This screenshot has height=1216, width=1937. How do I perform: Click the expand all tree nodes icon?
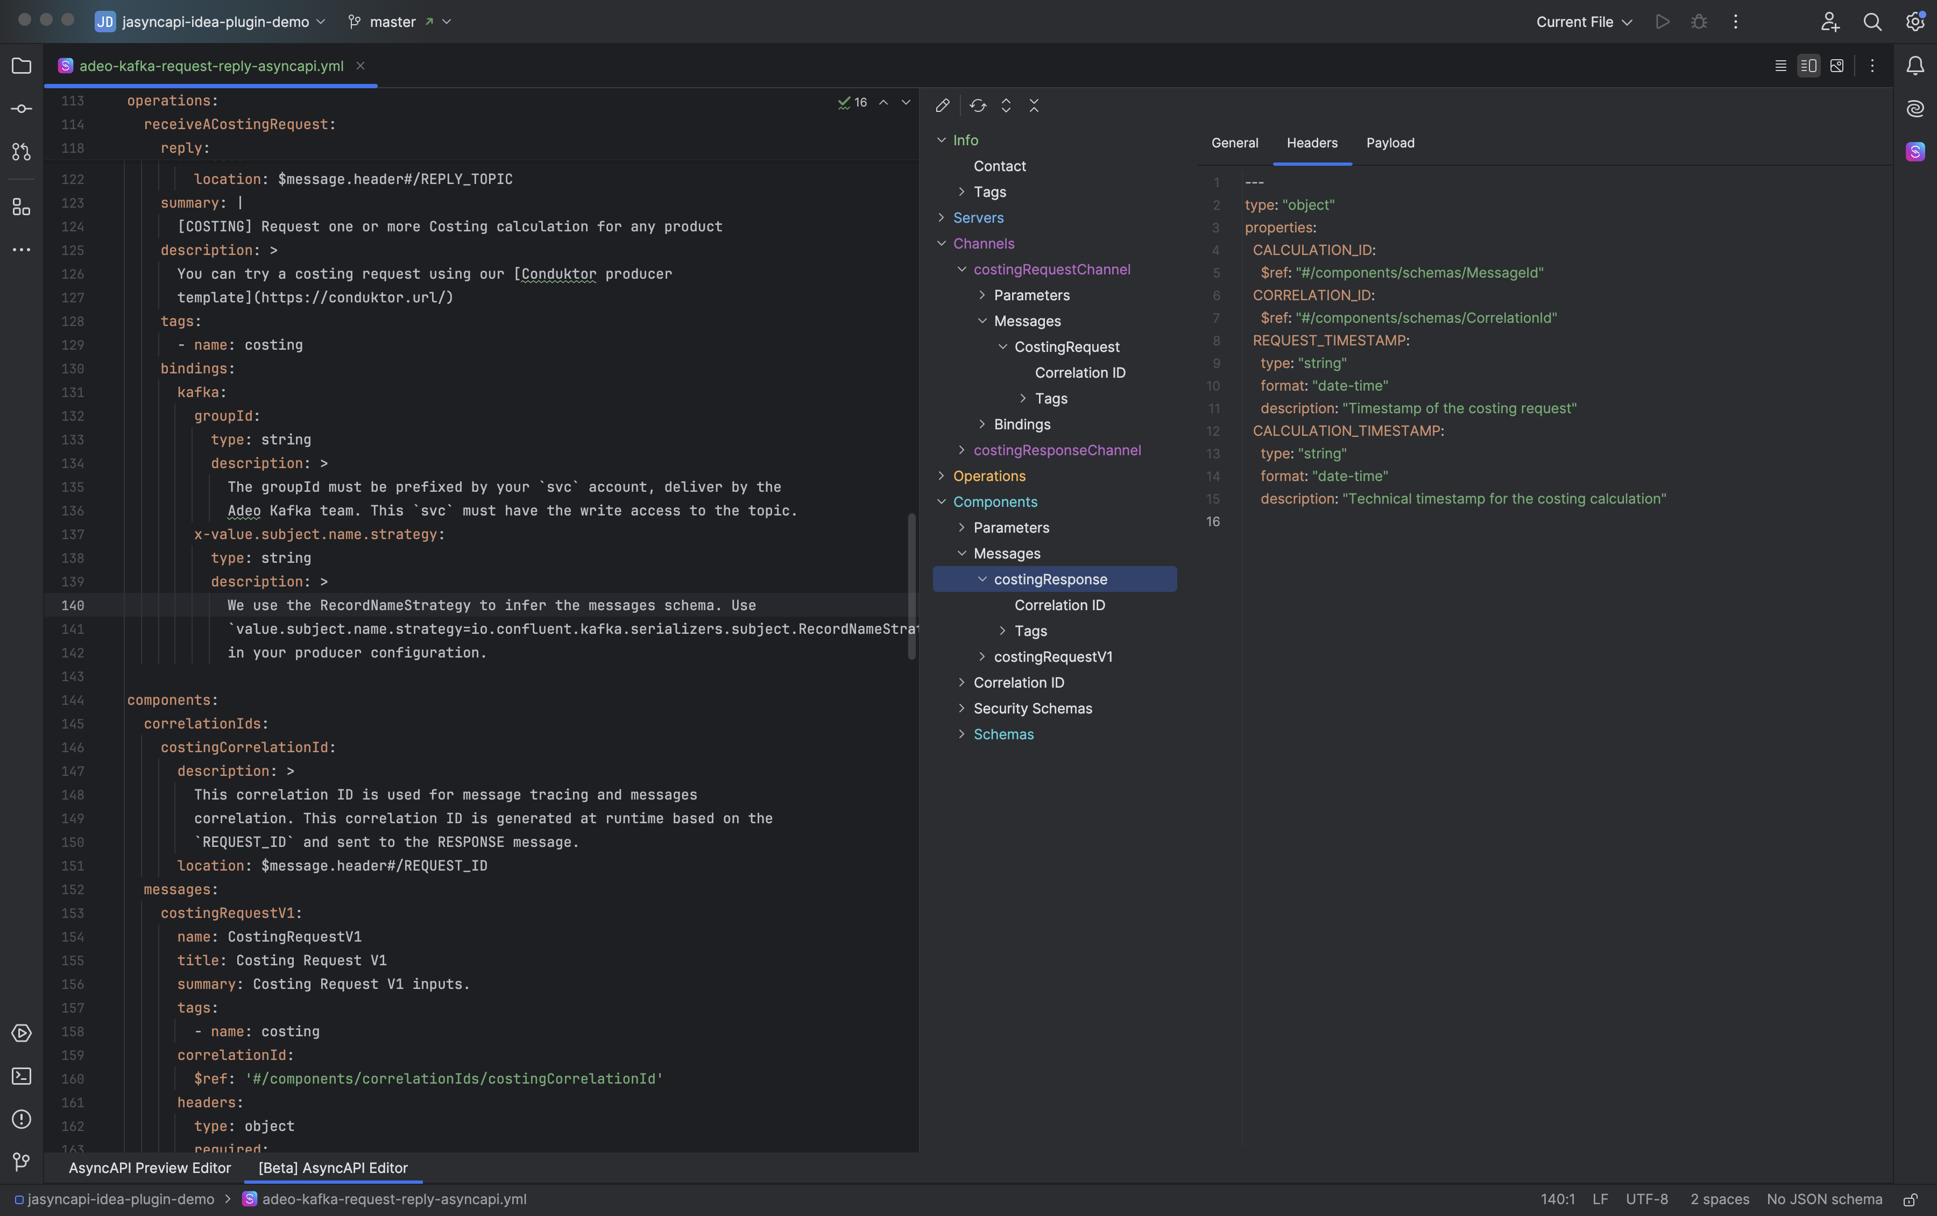1006,105
